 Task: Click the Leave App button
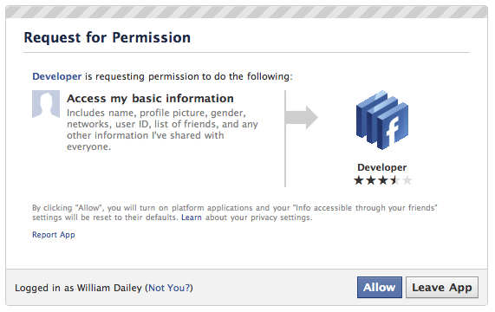click(442, 288)
